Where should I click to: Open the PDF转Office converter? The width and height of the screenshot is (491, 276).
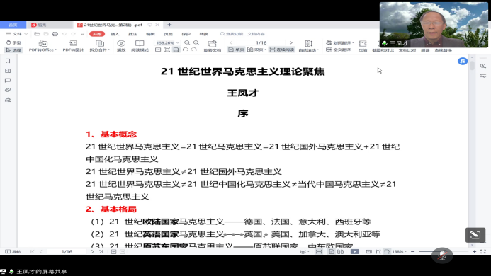pos(43,46)
